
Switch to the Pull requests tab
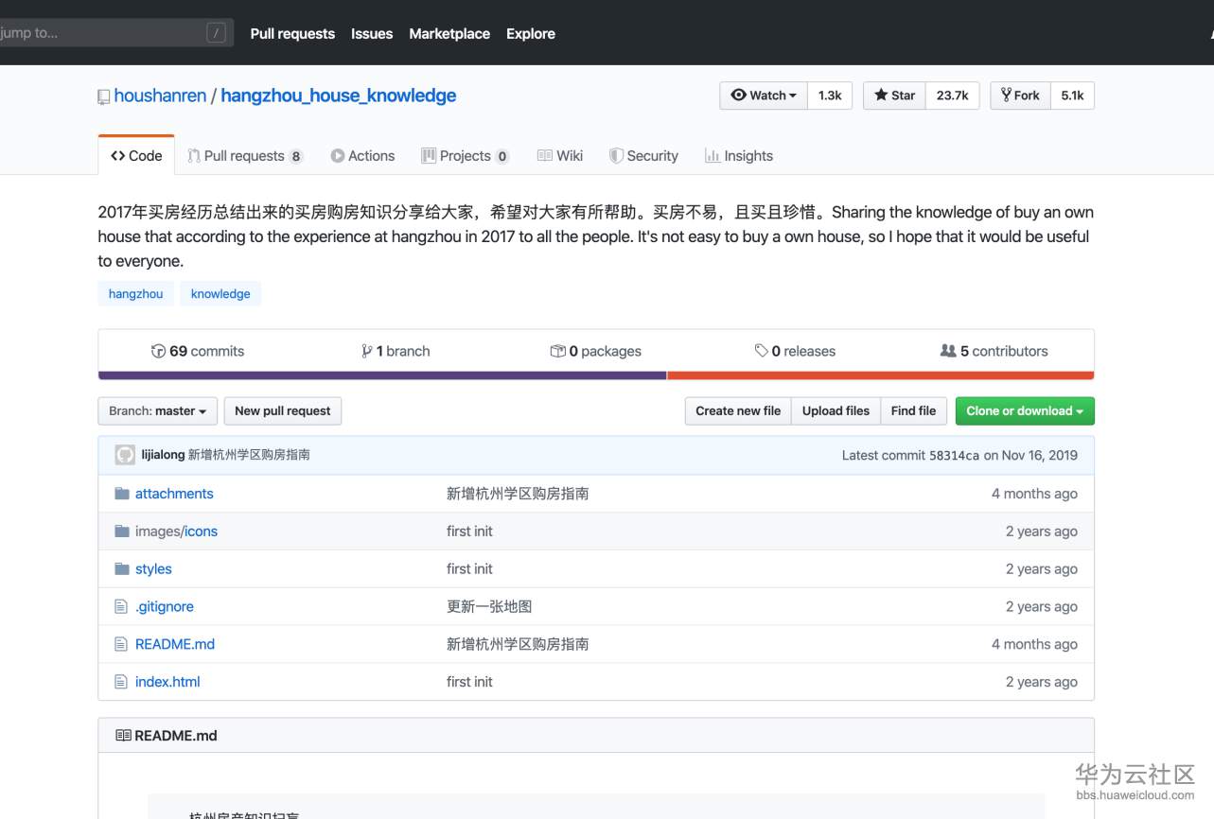tap(244, 156)
